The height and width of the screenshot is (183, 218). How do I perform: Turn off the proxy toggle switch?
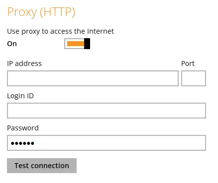(77, 44)
